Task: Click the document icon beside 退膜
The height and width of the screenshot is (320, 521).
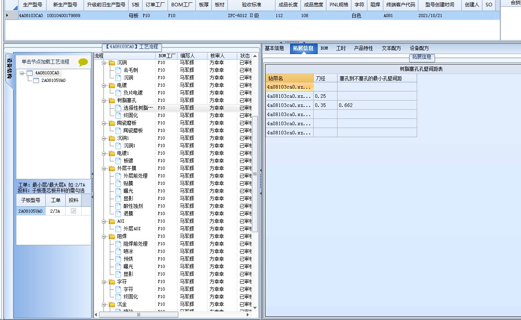Action: [x=118, y=213]
